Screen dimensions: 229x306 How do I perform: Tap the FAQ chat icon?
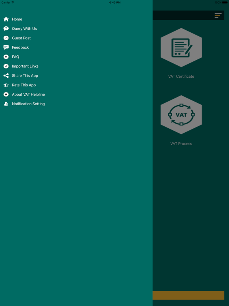coord(6,57)
